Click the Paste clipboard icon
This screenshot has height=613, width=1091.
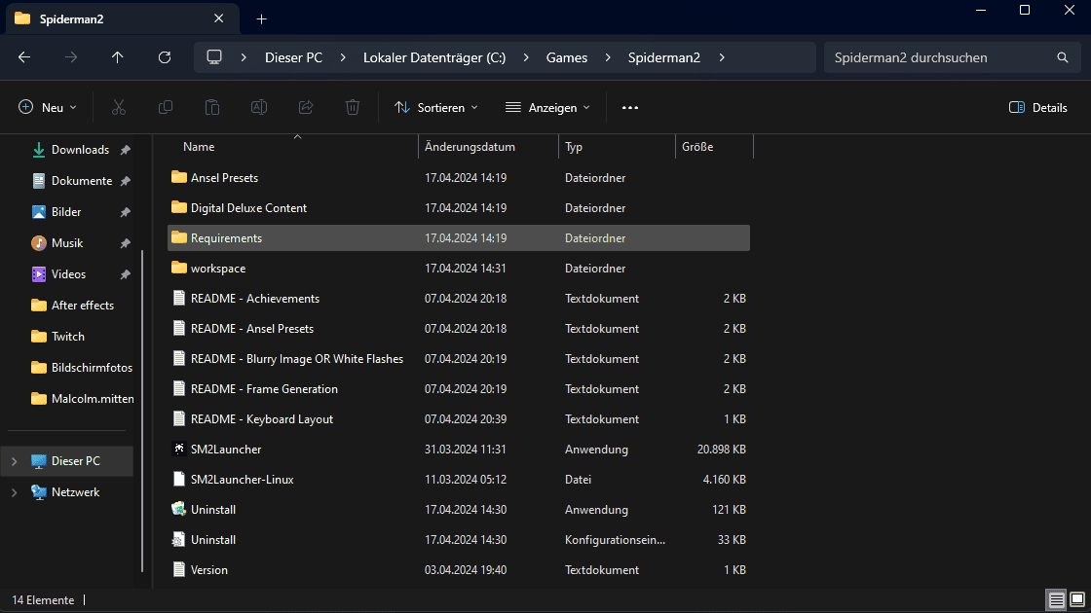(x=212, y=107)
